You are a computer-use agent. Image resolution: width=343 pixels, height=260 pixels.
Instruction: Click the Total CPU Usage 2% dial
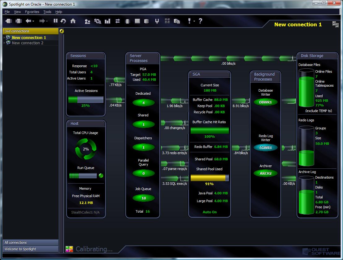click(x=86, y=149)
